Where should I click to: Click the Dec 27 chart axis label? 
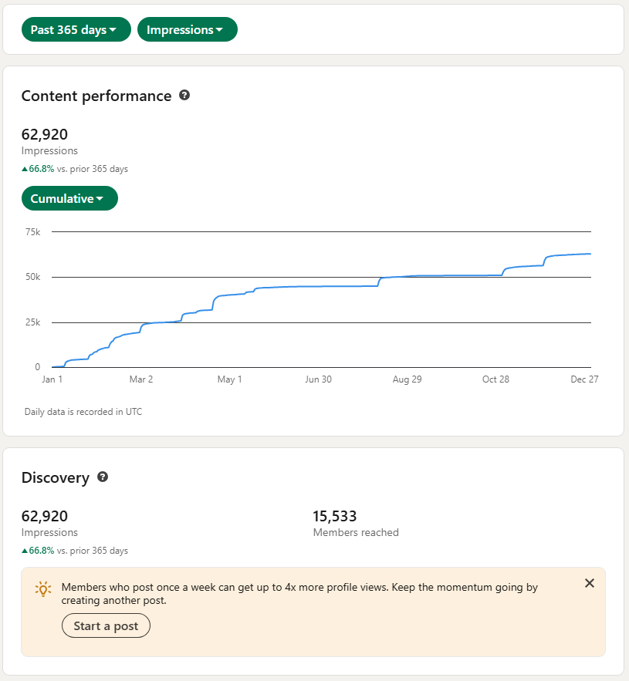click(x=585, y=379)
